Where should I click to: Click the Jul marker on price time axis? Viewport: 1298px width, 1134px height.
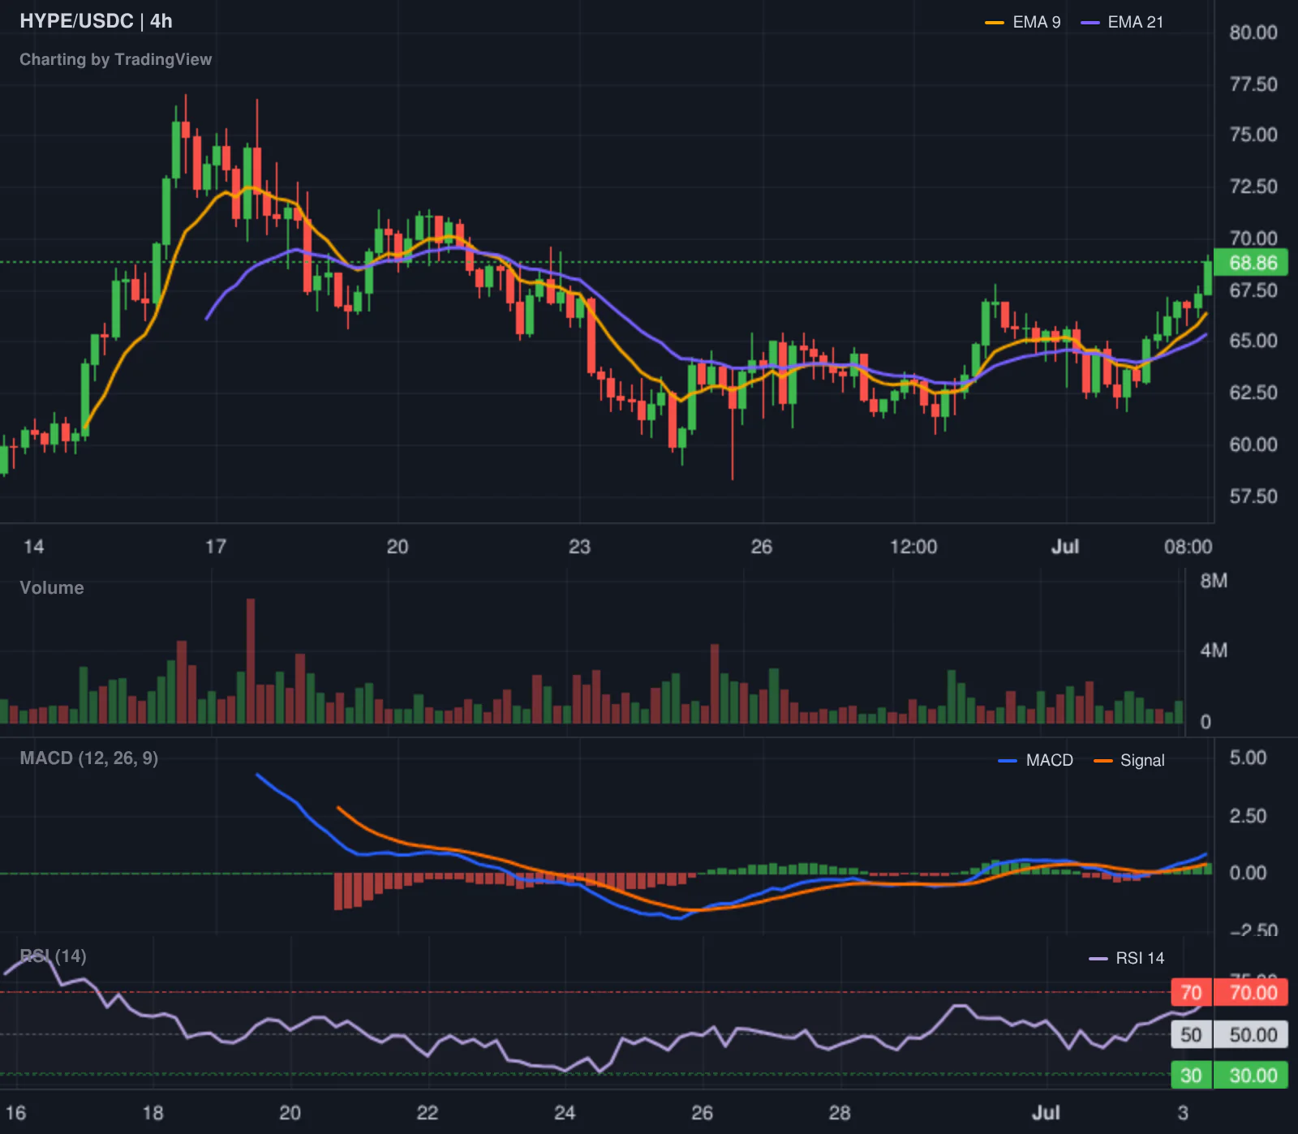click(1065, 547)
